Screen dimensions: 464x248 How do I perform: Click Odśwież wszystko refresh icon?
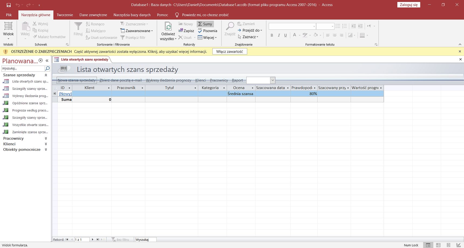click(168, 26)
